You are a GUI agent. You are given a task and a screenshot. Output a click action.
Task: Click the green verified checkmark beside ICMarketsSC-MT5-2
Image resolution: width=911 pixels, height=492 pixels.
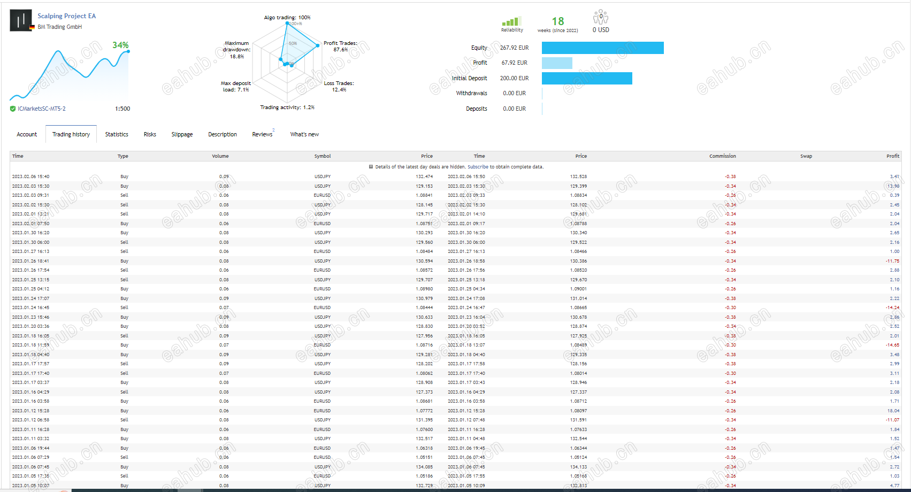[x=13, y=109]
